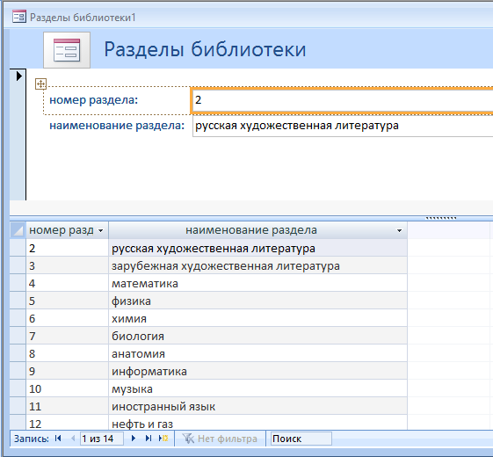This screenshot has width=493, height=457.
Task: Select the математика cell
Action: [x=257, y=284]
